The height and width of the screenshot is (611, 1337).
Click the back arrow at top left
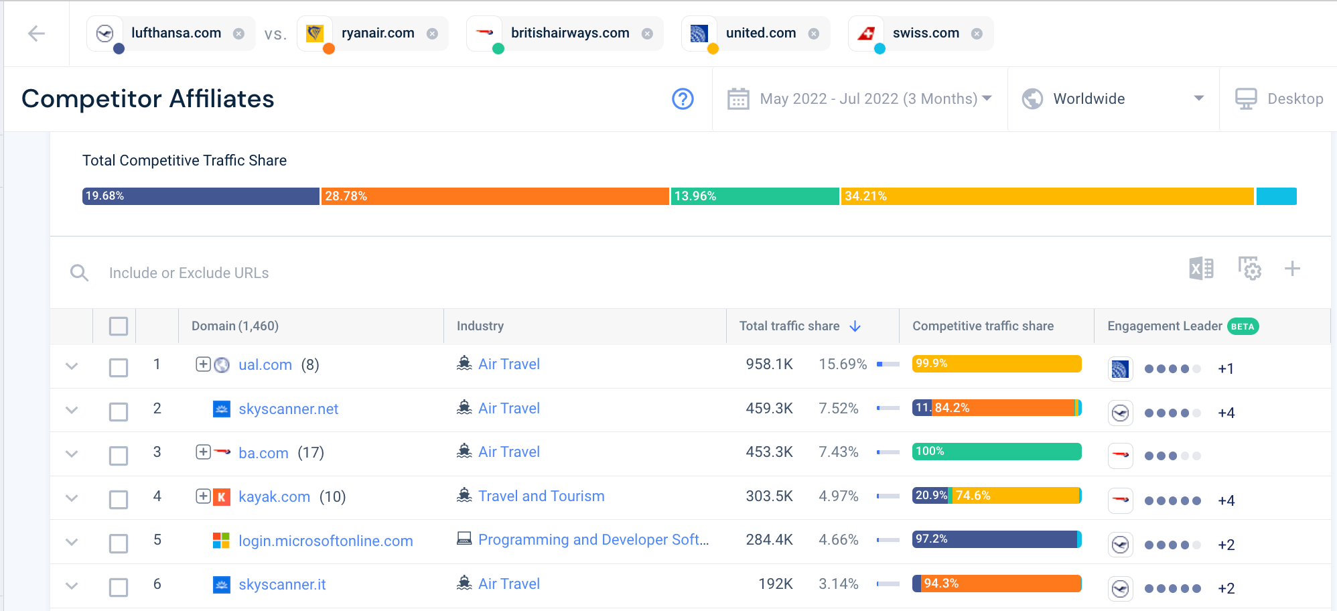tap(38, 33)
